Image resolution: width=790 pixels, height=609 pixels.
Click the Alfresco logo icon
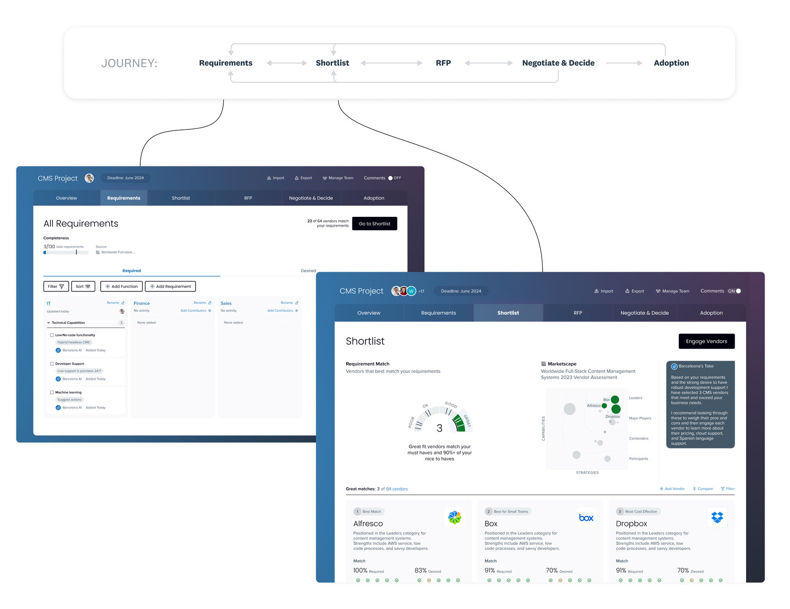point(454,517)
